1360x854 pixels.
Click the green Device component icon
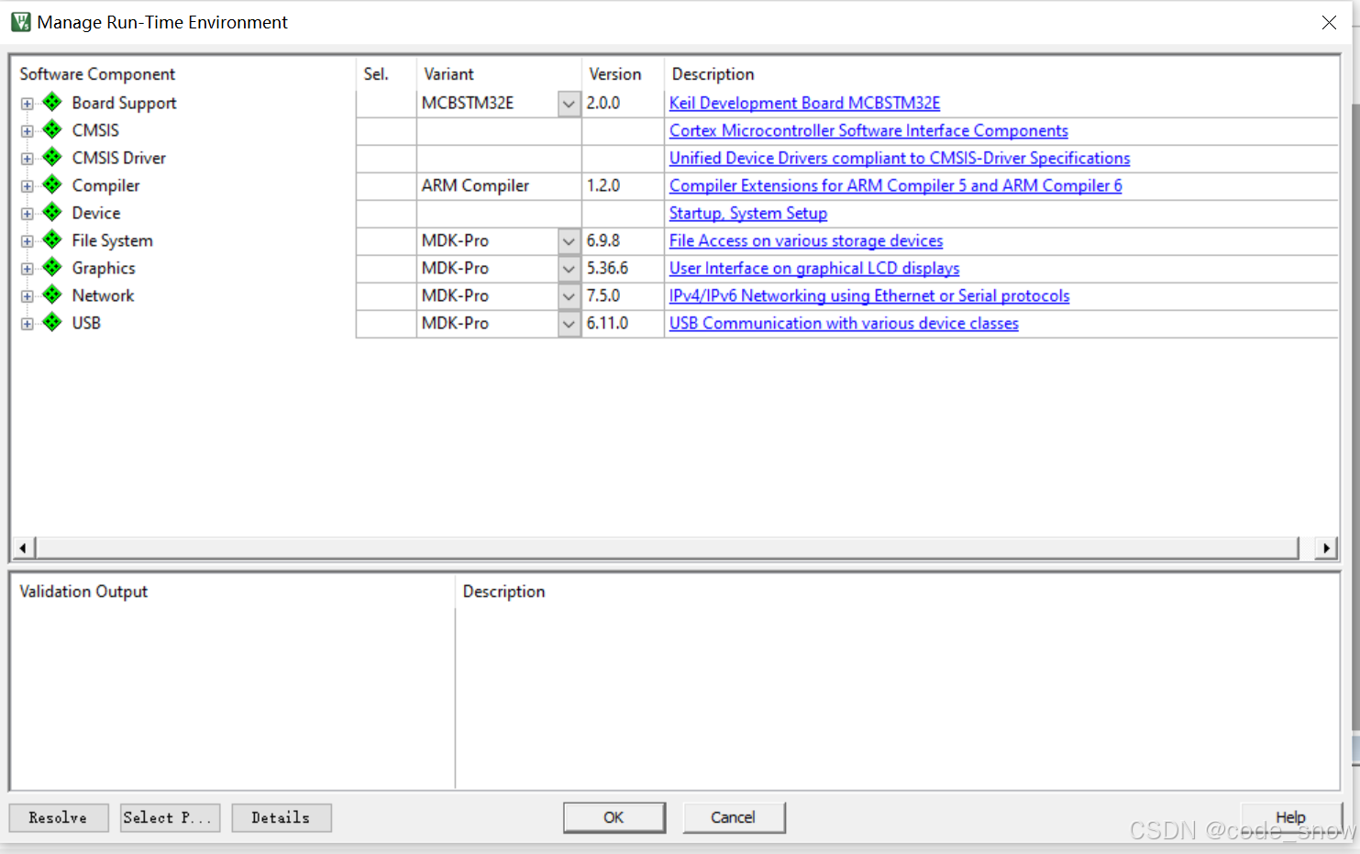52,212
